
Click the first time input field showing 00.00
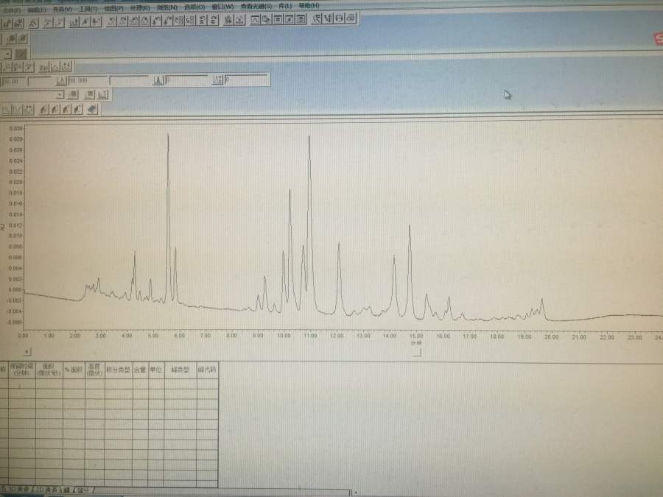[x=13, y=81]
